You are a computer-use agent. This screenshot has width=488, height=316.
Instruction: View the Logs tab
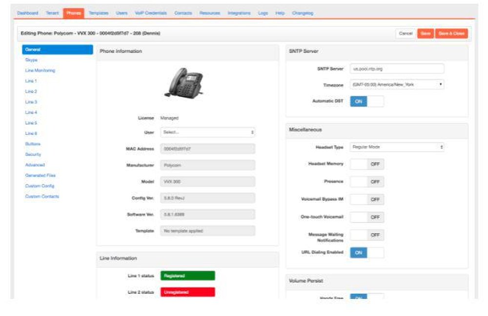(263, 13)
